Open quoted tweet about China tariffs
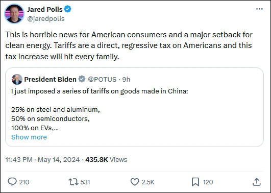 134,107
